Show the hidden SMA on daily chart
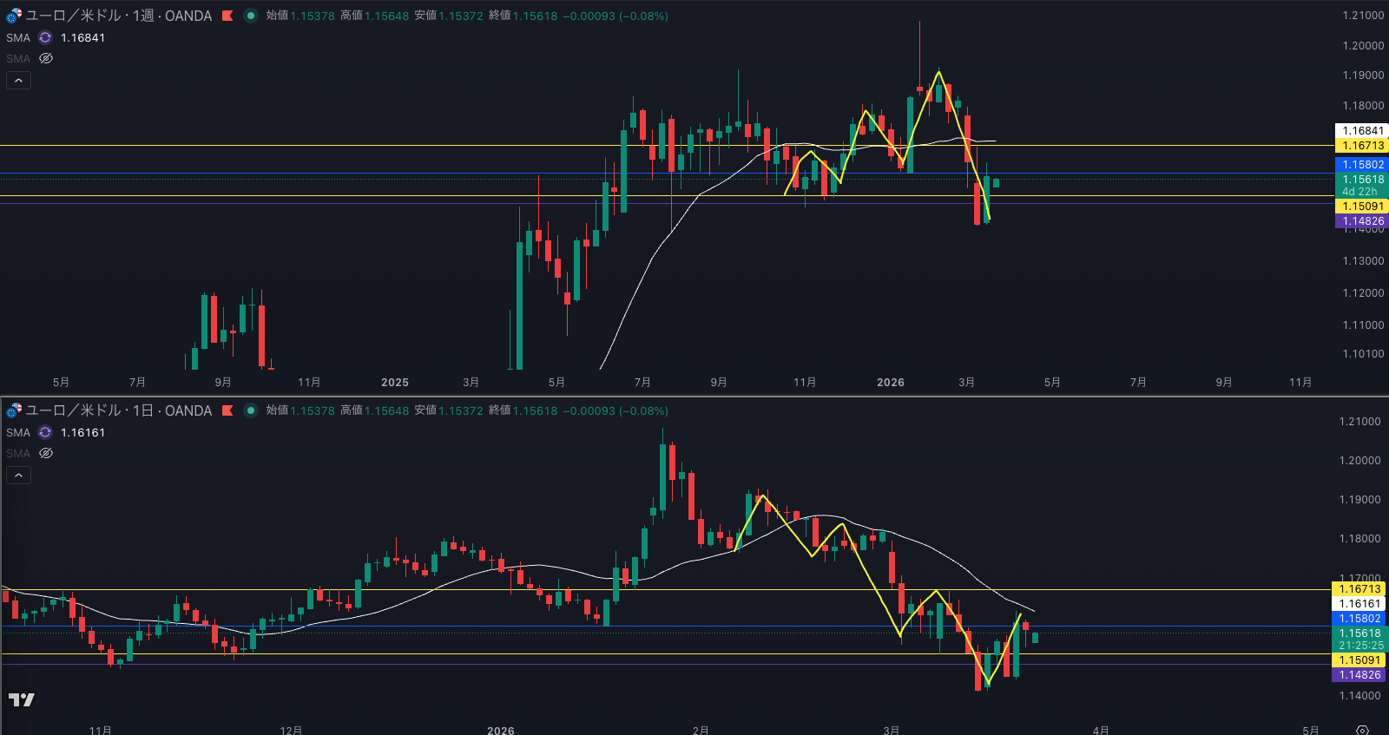1389x735 pixels. click(46, 453)
